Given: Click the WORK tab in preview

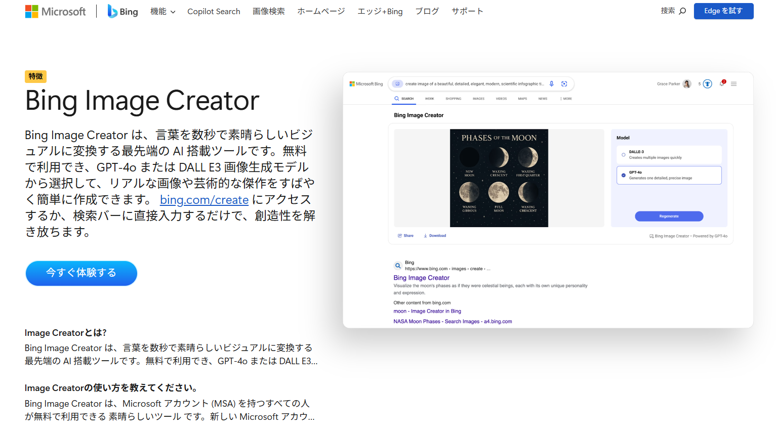Looking at the screenshot, I should point(430,99).
